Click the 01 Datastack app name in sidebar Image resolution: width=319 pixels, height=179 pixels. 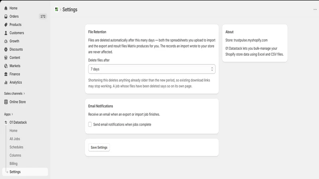pyautogui.click(x=18, y=123)
